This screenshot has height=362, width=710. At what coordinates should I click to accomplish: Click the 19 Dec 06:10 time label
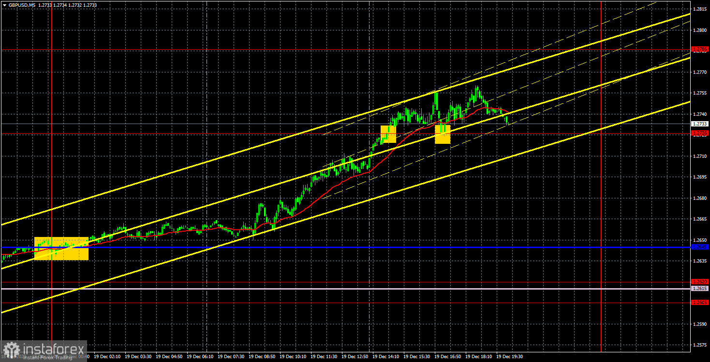[200, 357]
